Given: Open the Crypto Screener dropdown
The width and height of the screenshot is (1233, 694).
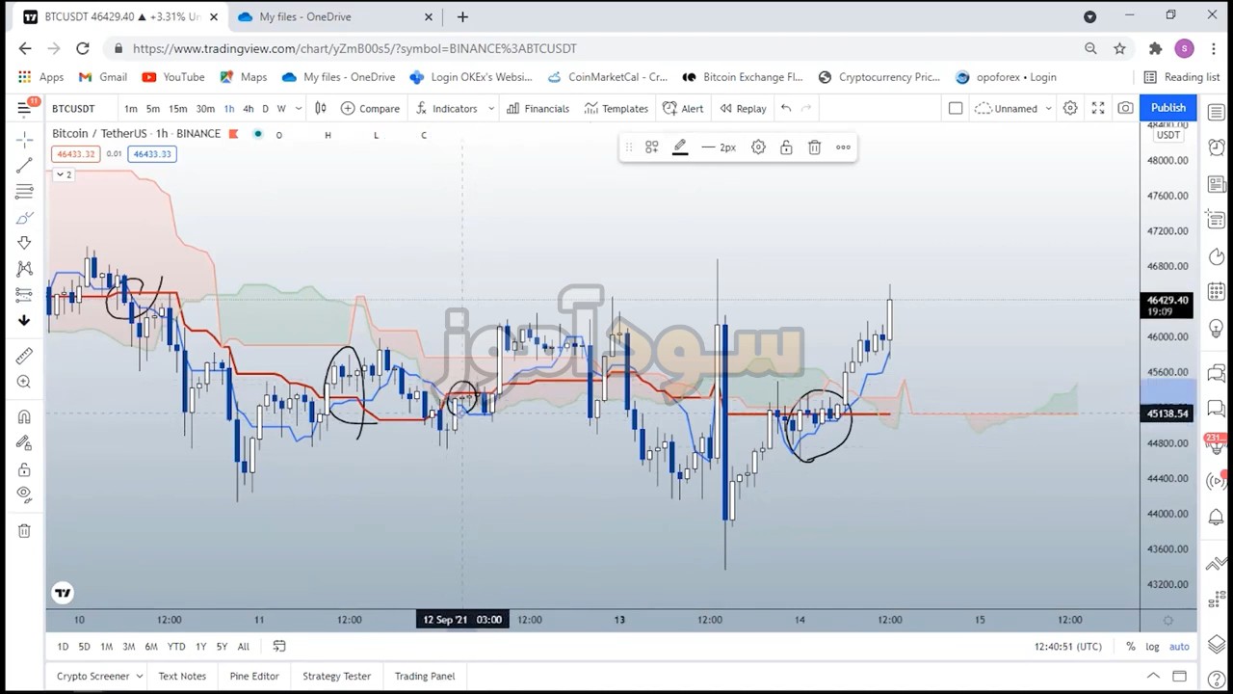Looking at the screenshot, I should 99,676.
